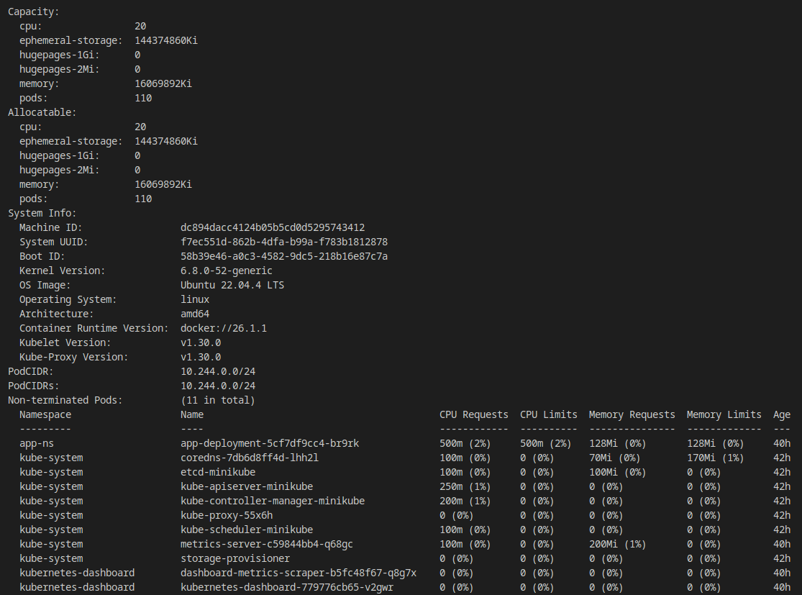Click the Allocatable: section heading
802x595 pixels.
(42, 112)
